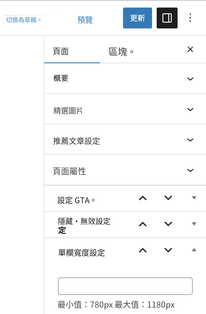206x314 pixels.
Task: Move 隱藏・無效設定 panel down
Action: [168, 224]
